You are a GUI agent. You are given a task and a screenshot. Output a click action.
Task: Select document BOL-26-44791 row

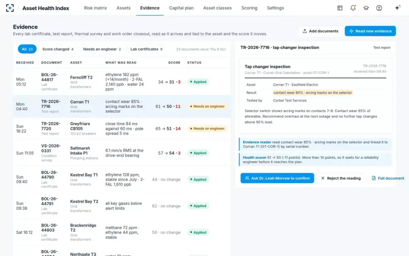pyautogui.click(x=122, y=206)
